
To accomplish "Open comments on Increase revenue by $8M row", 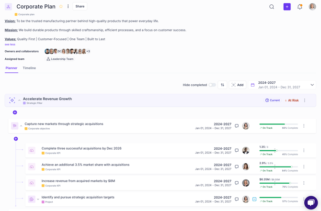I will pyautogui.click(x=237, y=183).
